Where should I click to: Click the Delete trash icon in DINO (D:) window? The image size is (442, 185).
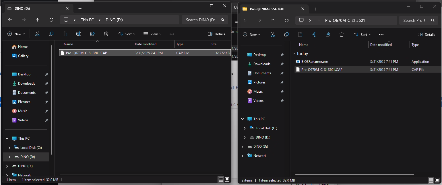click(106, 34)
